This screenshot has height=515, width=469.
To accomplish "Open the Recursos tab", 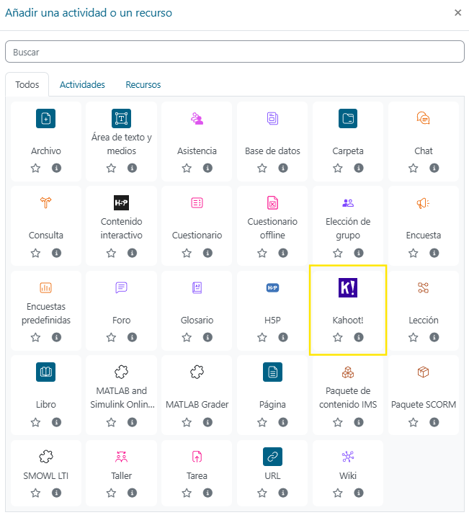I will pos(143,85).
